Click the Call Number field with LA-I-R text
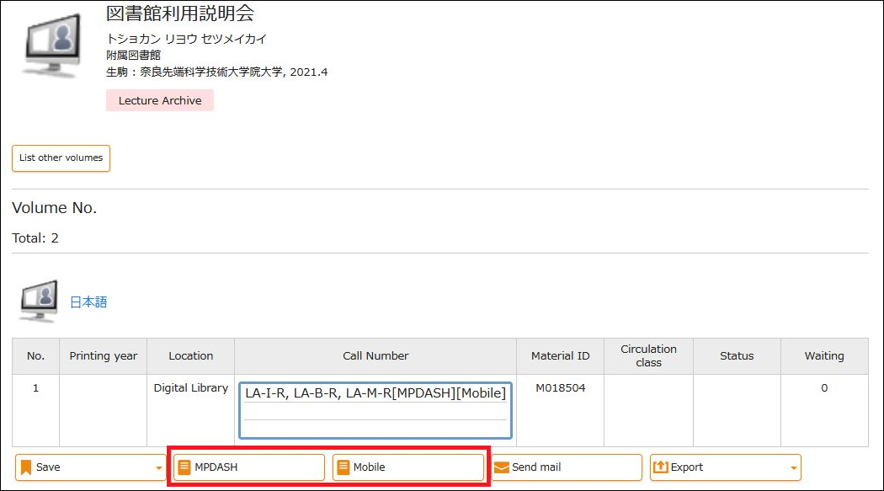Screen dimensions: 884x491 pyautogui.click(x=375, y=410)
